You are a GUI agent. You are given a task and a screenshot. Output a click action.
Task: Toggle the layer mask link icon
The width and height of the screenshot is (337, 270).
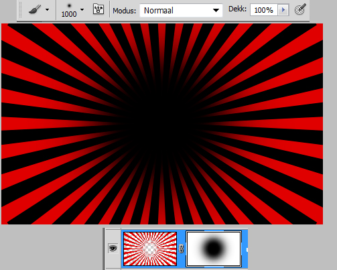point(181,249)
